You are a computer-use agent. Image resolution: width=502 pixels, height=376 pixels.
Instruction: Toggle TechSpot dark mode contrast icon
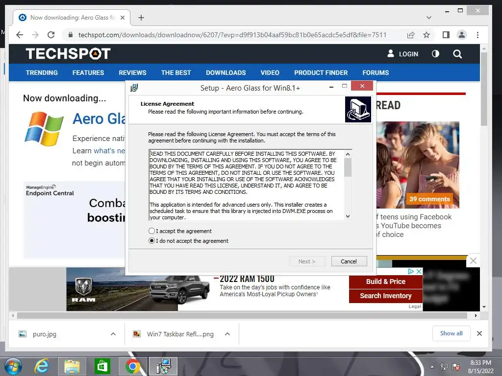pyautogui.click(x=435, y=54)
